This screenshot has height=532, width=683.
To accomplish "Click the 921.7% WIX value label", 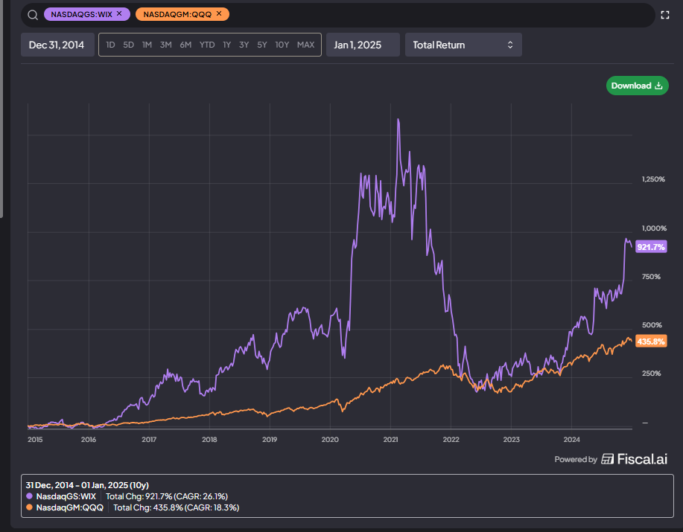I will click(x=651, y=247).
